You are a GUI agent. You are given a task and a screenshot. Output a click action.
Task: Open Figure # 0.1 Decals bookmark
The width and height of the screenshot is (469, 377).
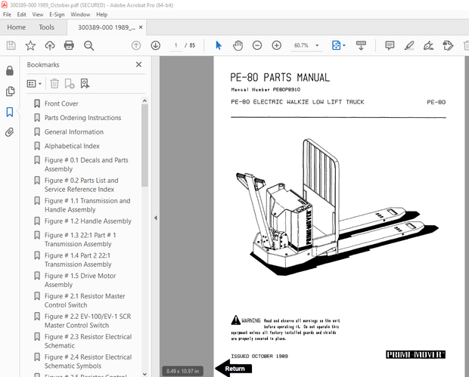coord(86,164)
